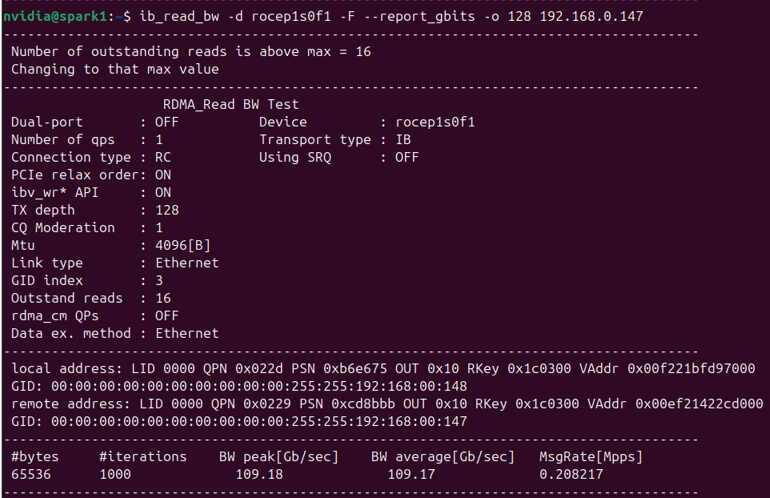Click the Dual-port OFF value

(167, 122)
